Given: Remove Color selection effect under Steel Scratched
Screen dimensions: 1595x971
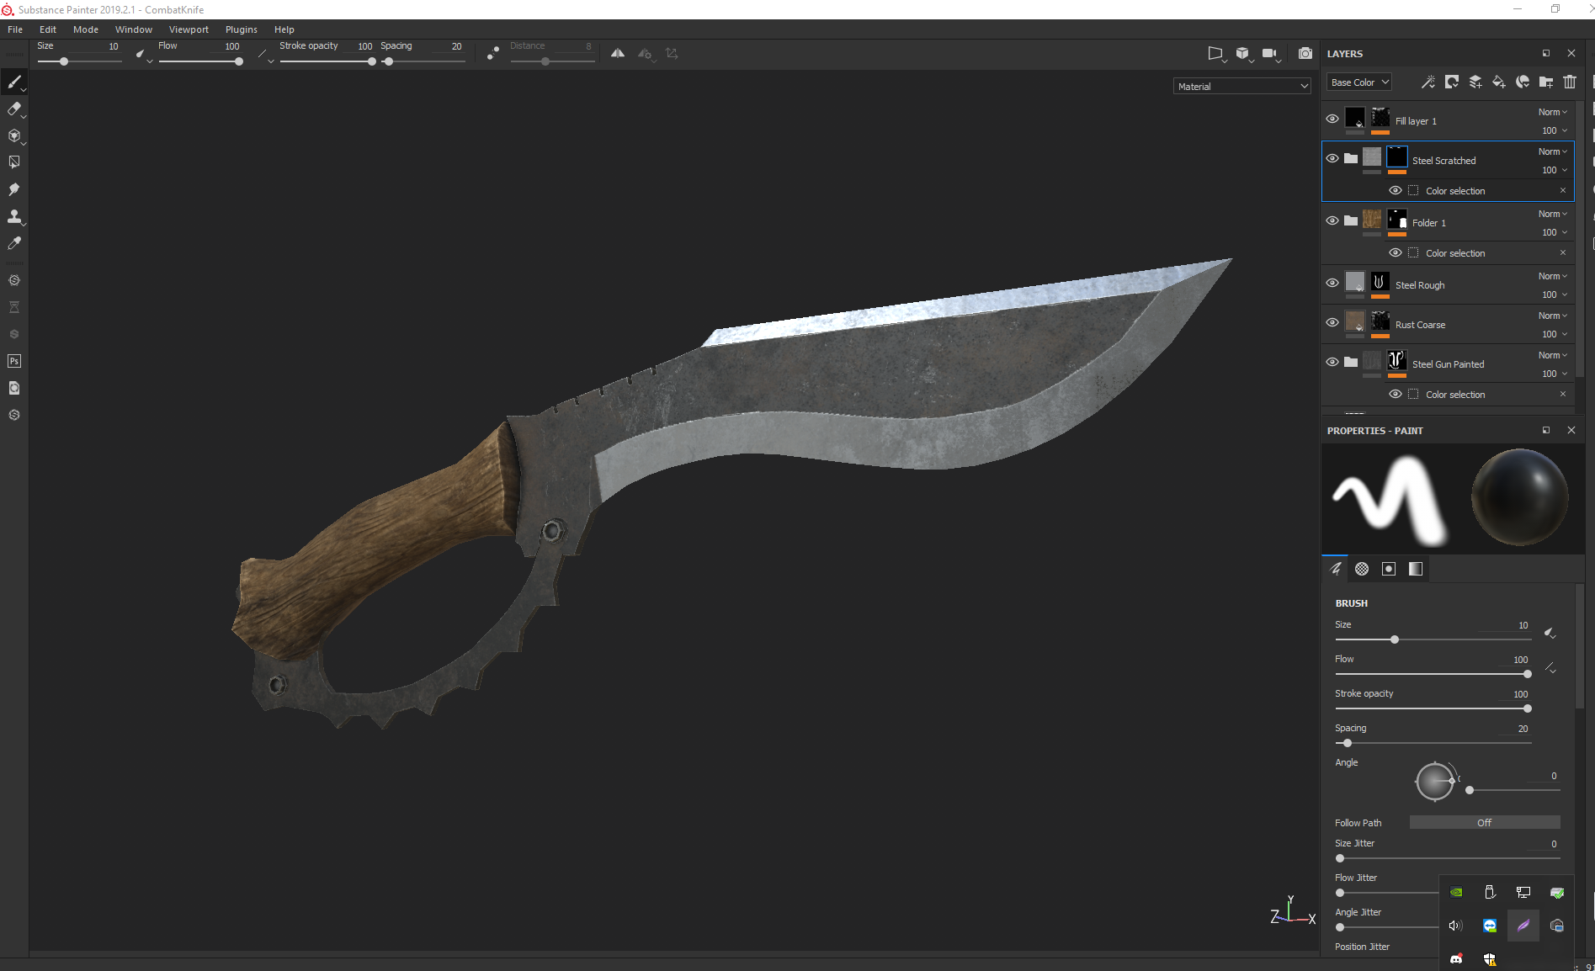Looking at the screenshot, I should [1563, 190].
